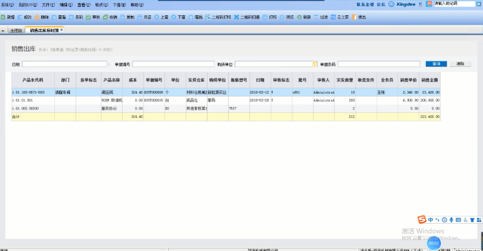483x251 pixels.
Task: Expand the tab list dropdown arrow
Action: [3, 31]
